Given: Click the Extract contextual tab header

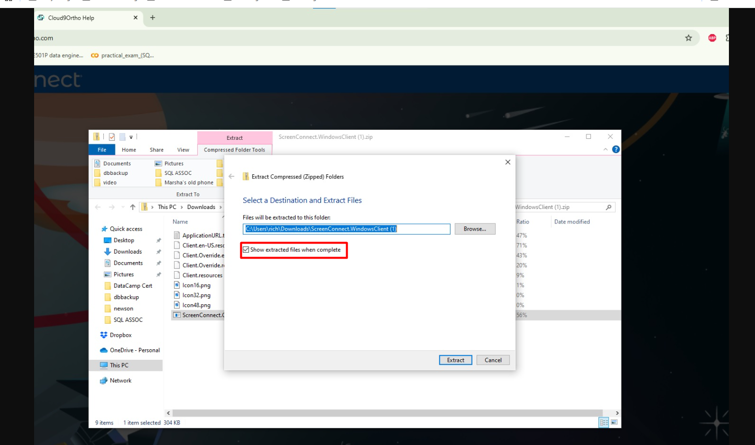Looking at the screenshot, I should [x=234, y=138].
